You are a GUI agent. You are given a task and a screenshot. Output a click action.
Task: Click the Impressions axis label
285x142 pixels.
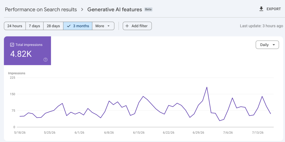(17, 73)
